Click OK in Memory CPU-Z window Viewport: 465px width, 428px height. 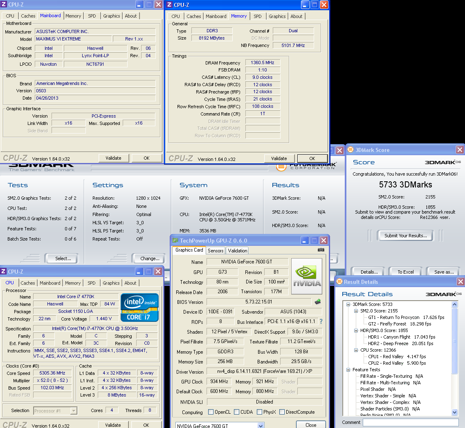click(312, 158)
